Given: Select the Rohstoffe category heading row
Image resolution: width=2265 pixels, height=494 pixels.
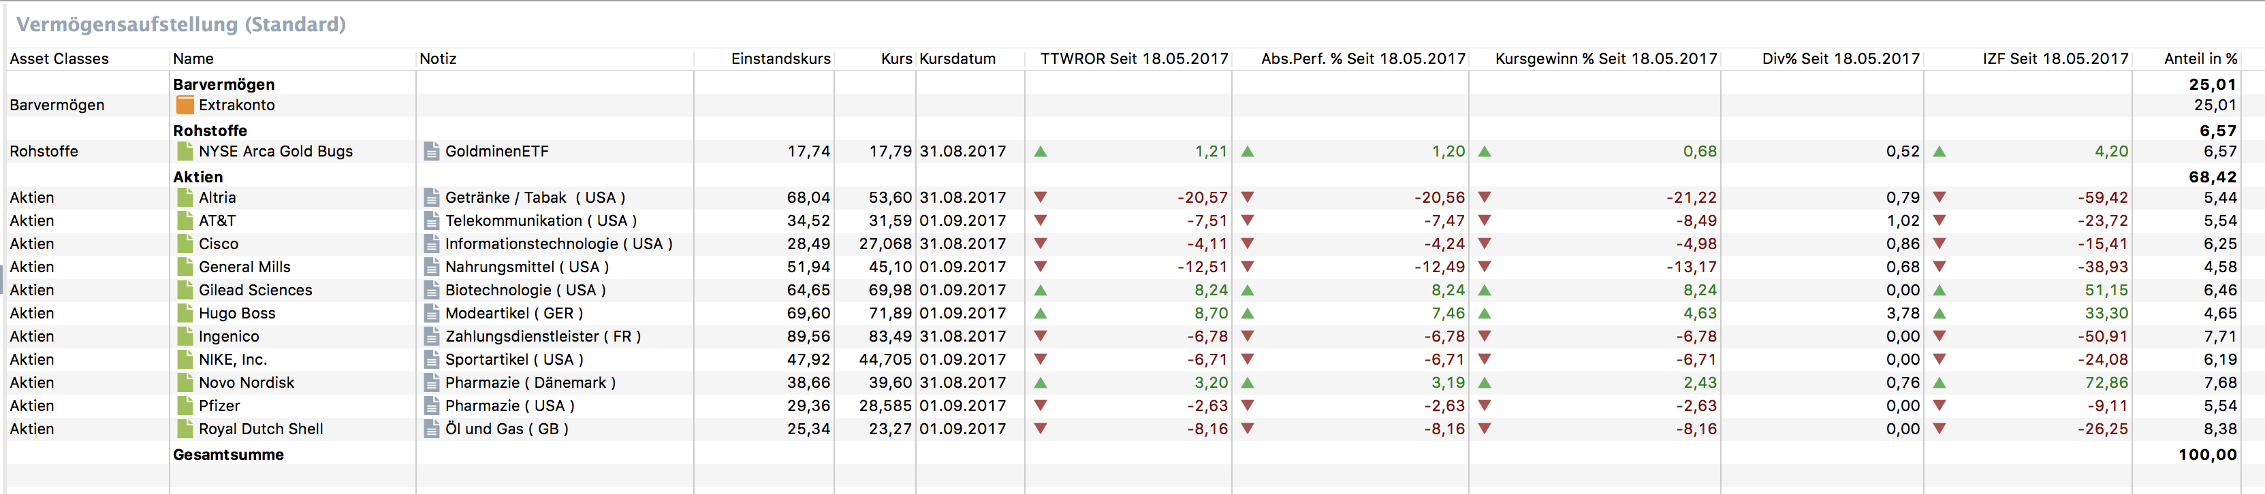Looking at the screenshot, I should click(x=210, y=131).
